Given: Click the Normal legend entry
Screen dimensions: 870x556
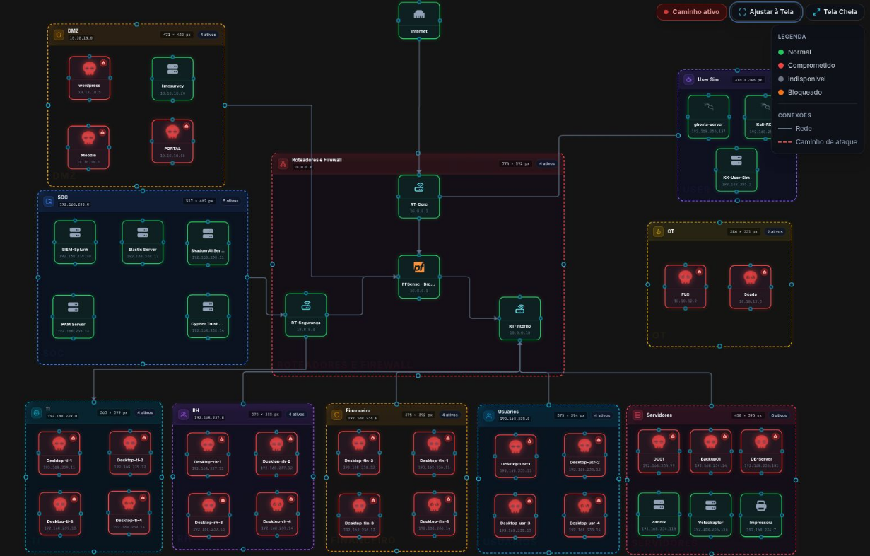Looking at the screenshot, I should pos(794,52).
